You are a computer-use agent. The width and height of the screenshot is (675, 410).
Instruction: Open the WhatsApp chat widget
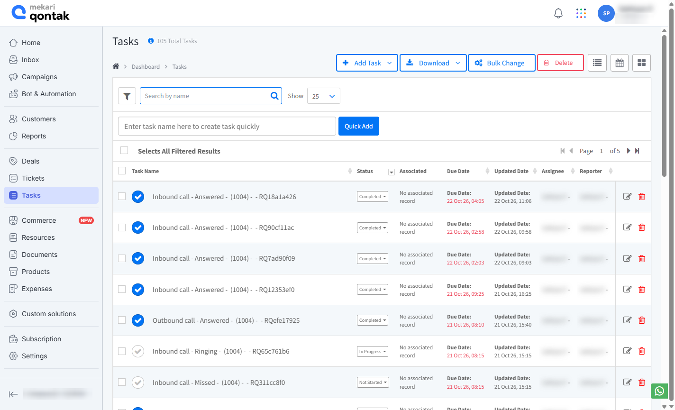(659, 391)
